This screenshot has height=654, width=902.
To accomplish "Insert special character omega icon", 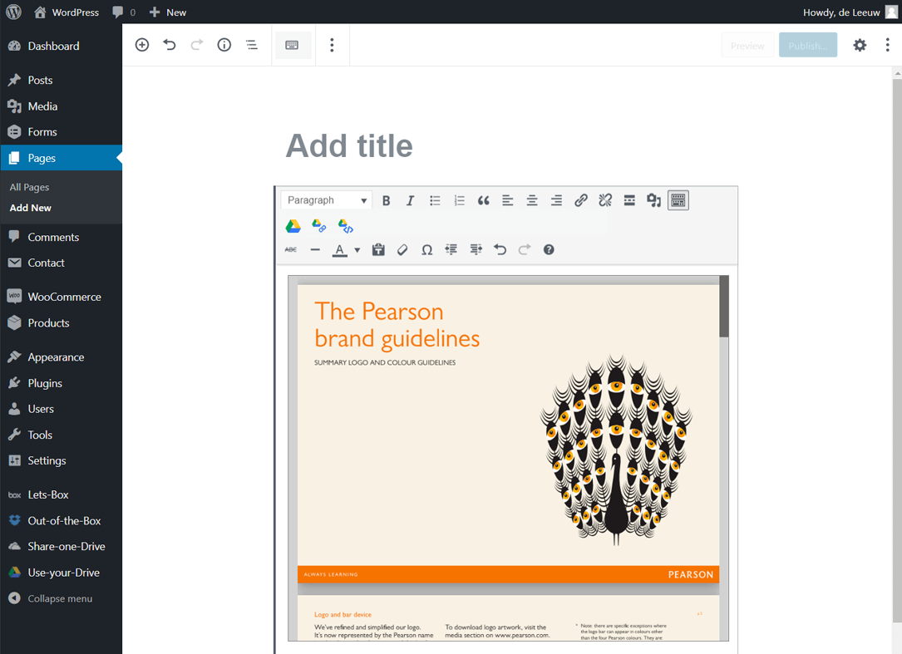I will [426, 249].
